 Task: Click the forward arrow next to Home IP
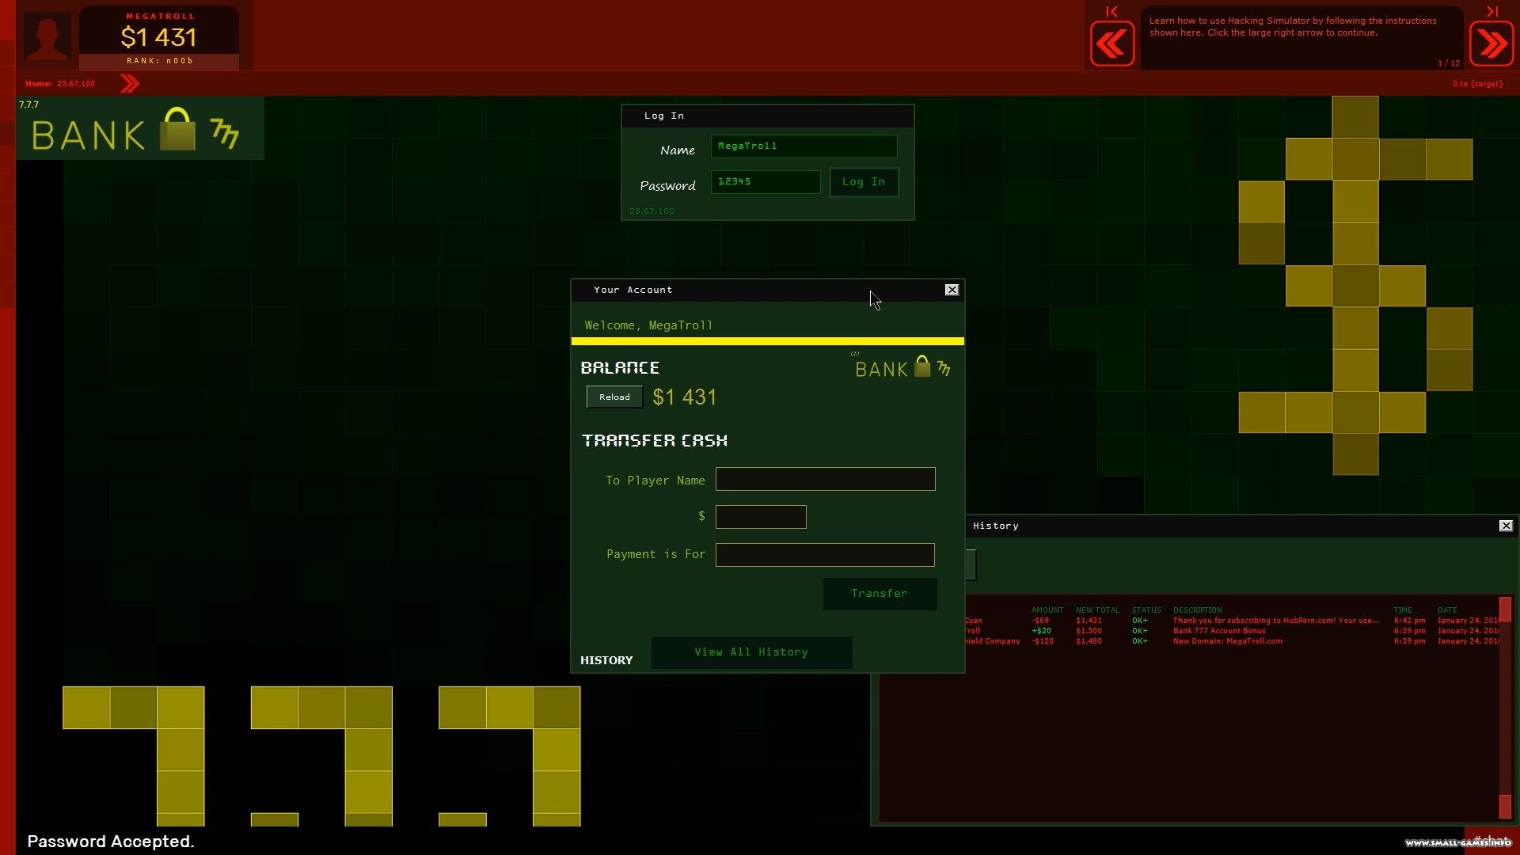click(x=128, y=83)
